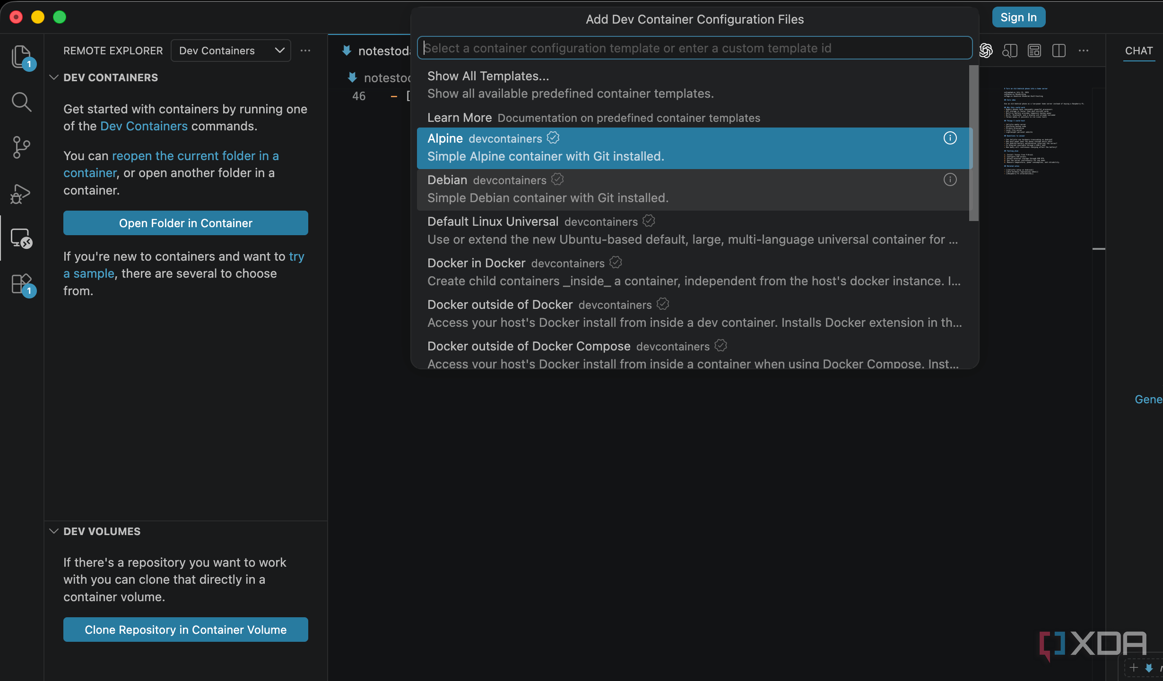
Task: Switch to the CHAT panel tab
Action: tap(1138, 51)
